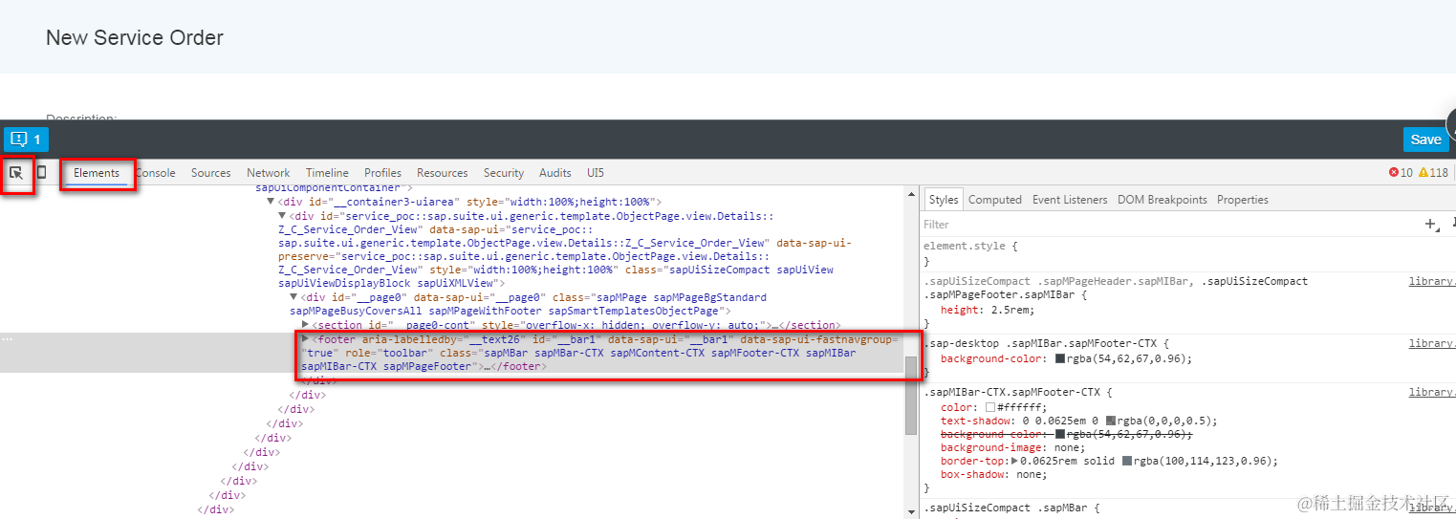Click the yellow warning count 118
This screenshot has width=1456, height=519.
pos(1433,173)
